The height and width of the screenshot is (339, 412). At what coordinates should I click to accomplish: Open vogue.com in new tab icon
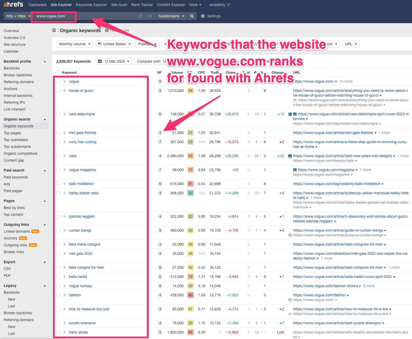140,16
